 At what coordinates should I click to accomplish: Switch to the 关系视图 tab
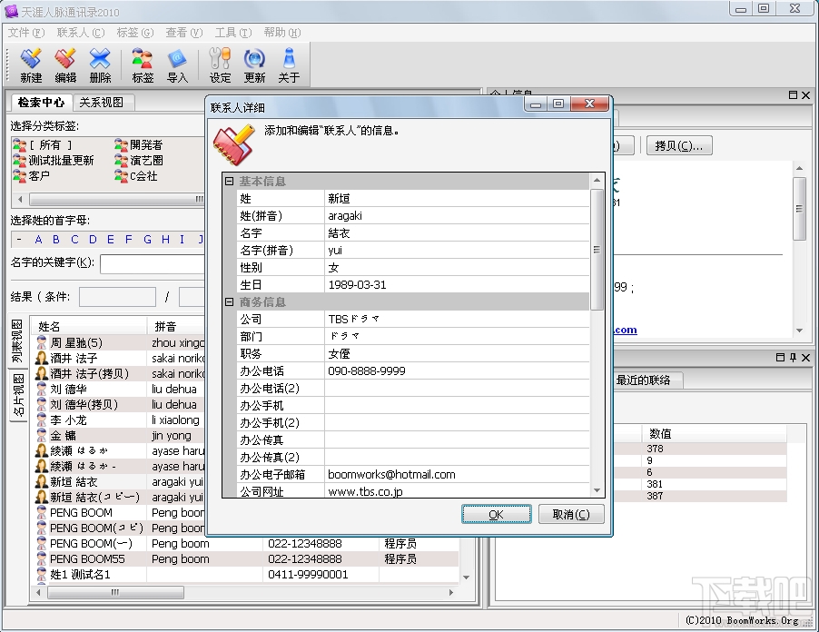click(102, 103)
